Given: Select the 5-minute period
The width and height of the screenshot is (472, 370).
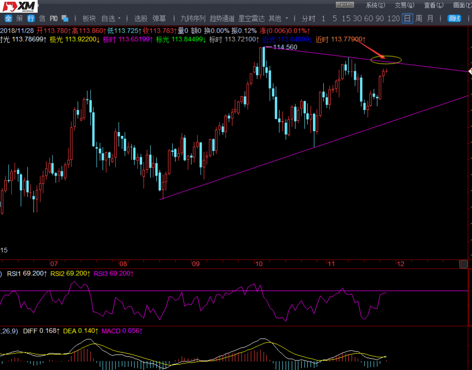Looking at the screenshot, I should (335, 19).
